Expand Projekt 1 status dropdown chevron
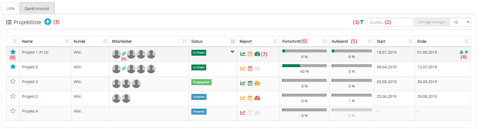The image size is (484, 129). [x=233, y=52]
